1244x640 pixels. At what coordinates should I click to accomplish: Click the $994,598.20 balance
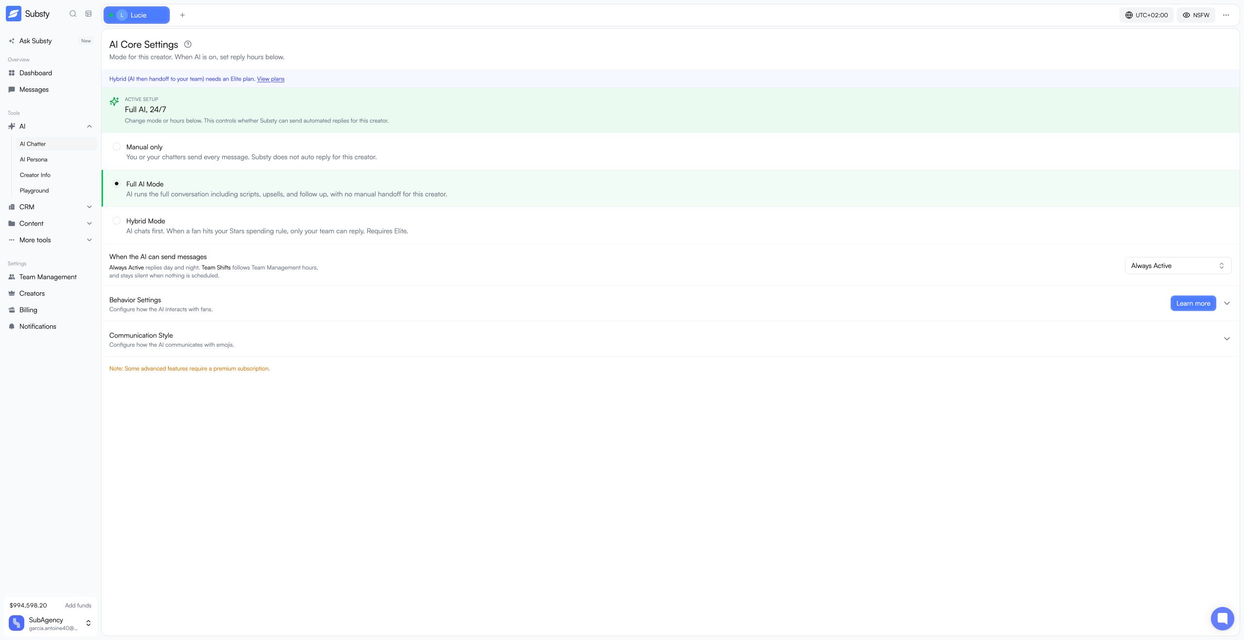pos(28,606)
